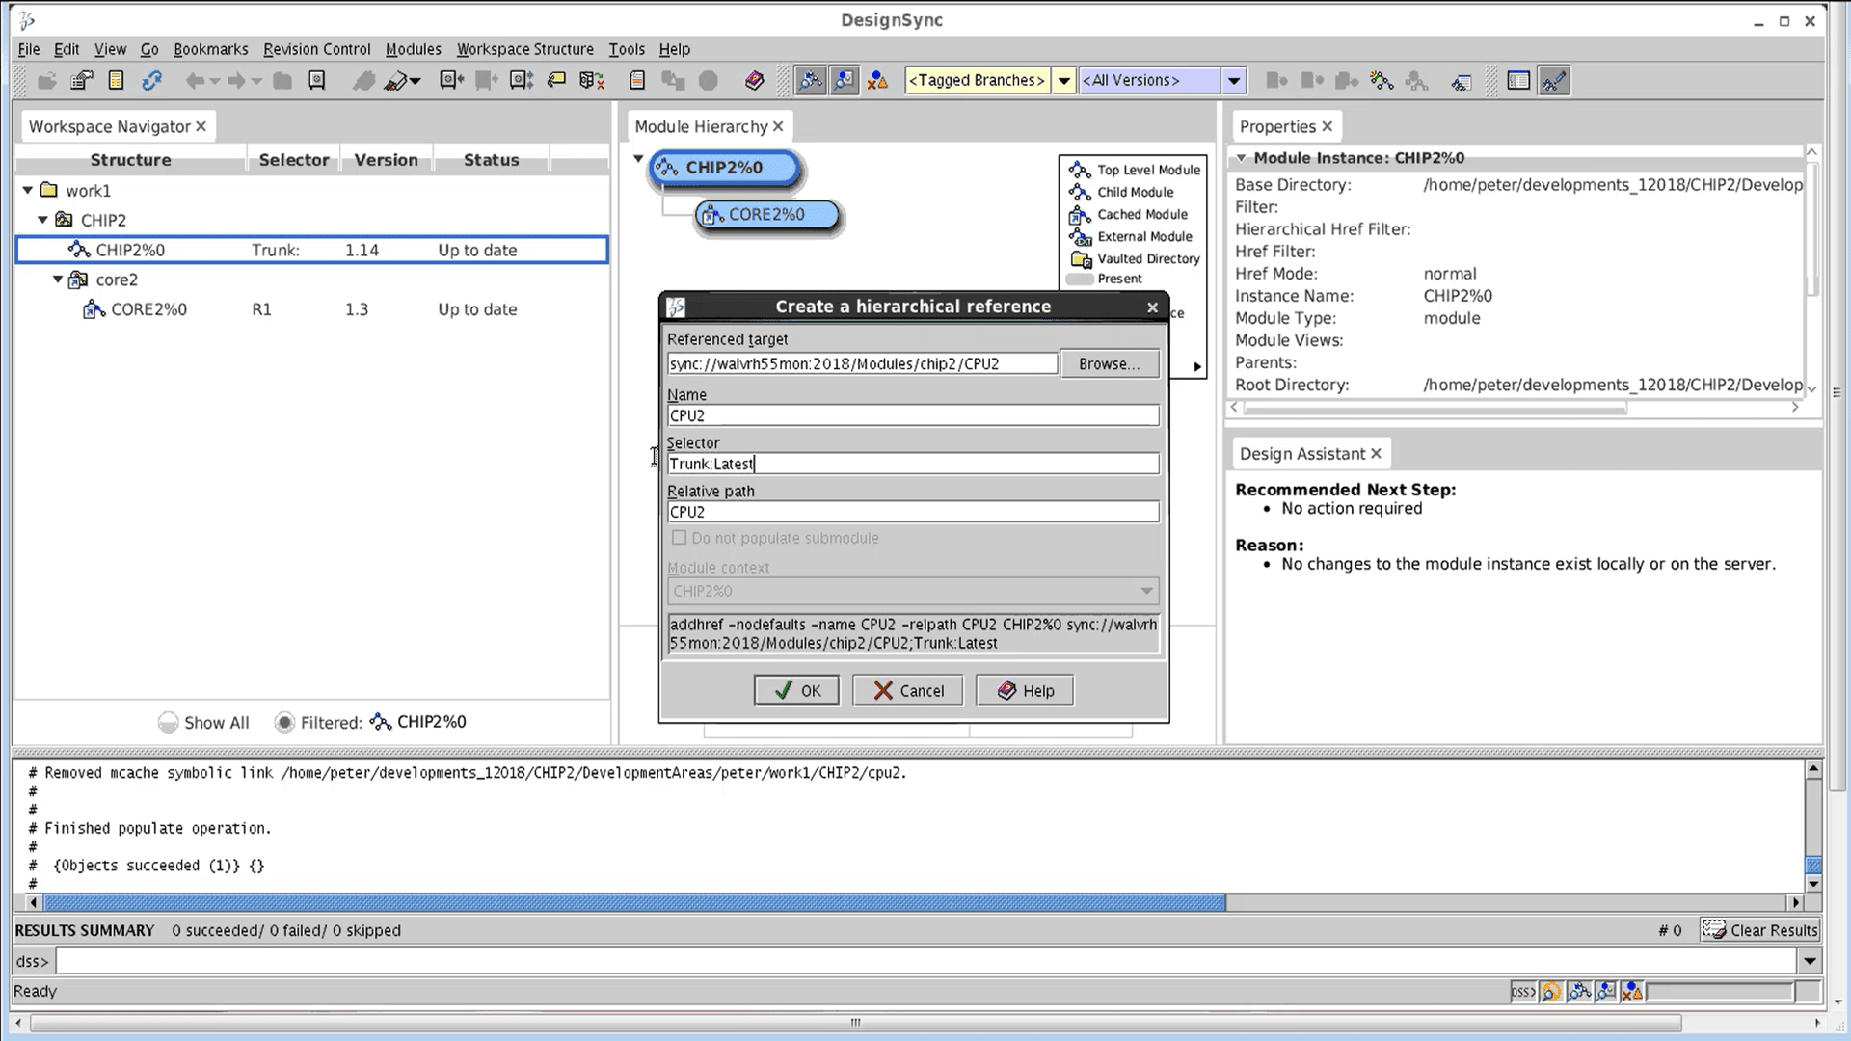Click the yellow notepad toolbar icon
The height and width of the screenshot is (1041, 1851).
[x=117, y=81]
